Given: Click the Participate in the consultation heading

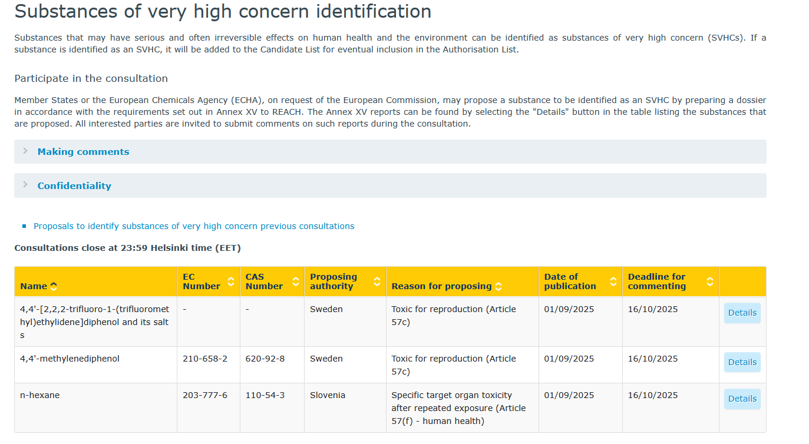Looking at the screenshot, I should [x=91, y=78].
